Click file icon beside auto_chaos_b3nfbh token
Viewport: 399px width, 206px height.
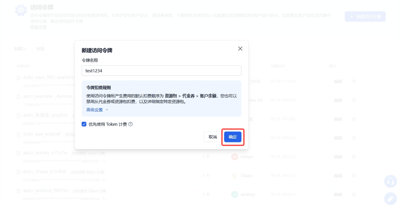(x=18, y=172)
